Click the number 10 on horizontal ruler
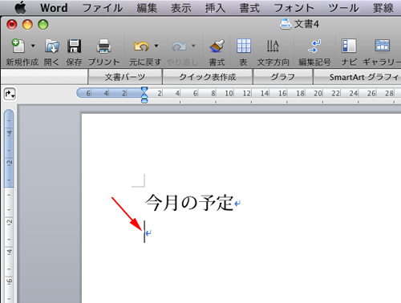 [229, 93]
